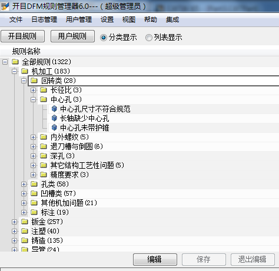Screen dimensions: 279x271
Task: Click the 退出编辑 button
Action: pyautogui.click(x=253, y=260)
